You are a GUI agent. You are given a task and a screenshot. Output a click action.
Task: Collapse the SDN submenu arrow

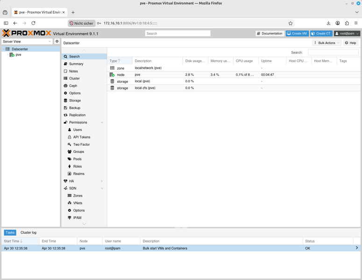[102, 188]
